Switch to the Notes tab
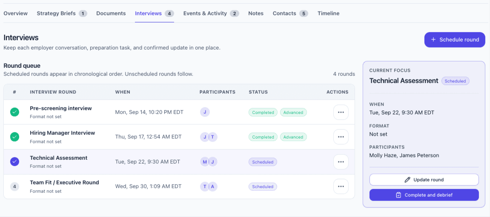 [x=256, y=14]
